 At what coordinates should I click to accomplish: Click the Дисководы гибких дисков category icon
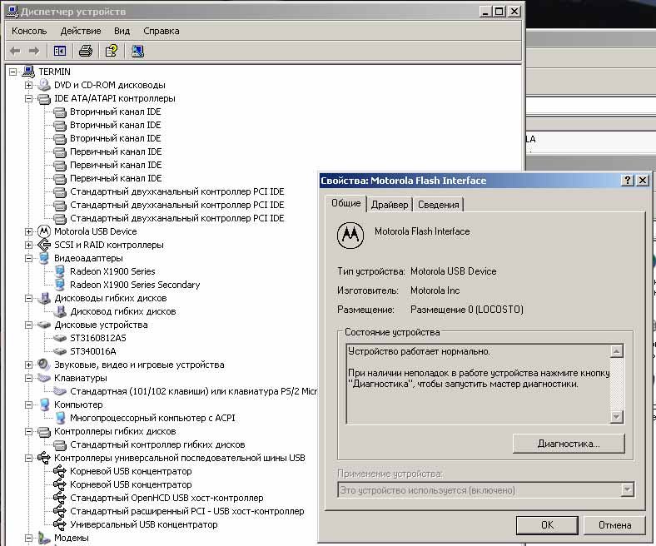point(44,298)
